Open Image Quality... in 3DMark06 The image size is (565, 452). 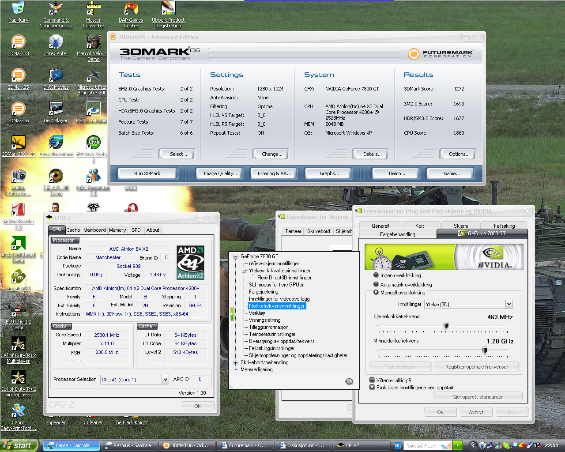[x=220, y=173]
